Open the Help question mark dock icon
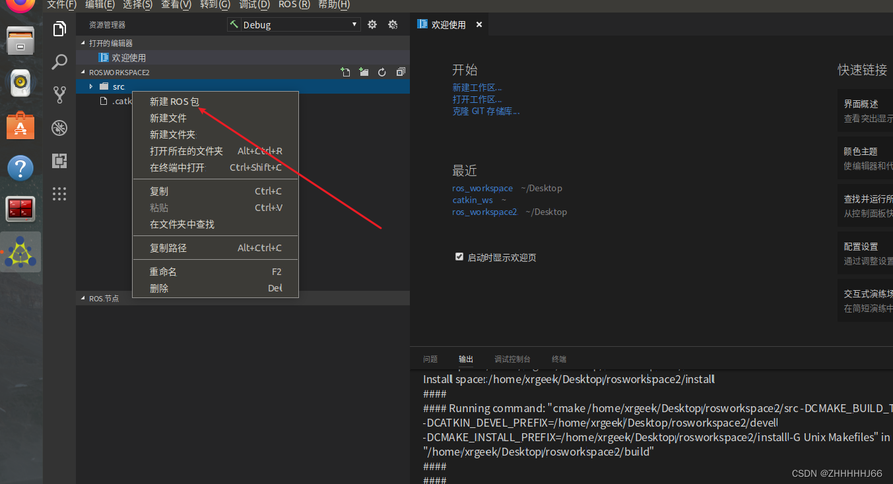 [x=20, y=167]
